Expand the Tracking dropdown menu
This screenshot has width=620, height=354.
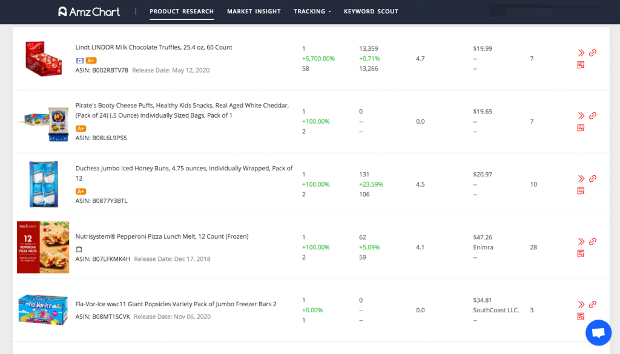[312, 11]
